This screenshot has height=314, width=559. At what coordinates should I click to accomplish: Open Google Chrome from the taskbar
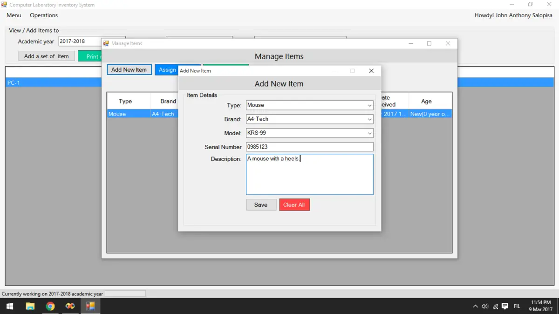50,306
